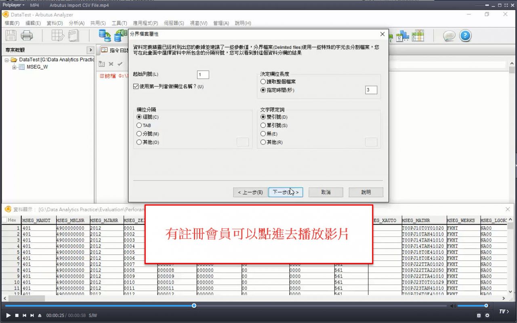Image resolution: width=517 pixels, height=323 pixels.
Task: Toggle the Hex checkbox in data view
Action: tap(4, 220)
